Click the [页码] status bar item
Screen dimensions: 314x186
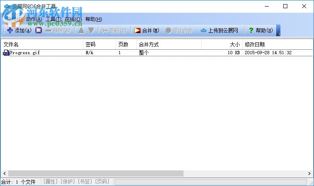102,181
